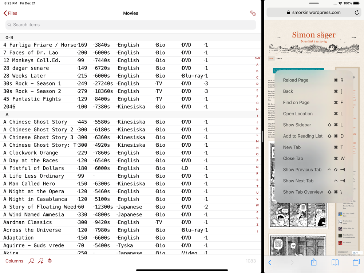
Task: Zoom out with the minus magnifier icon
Action: coord(31,261)
